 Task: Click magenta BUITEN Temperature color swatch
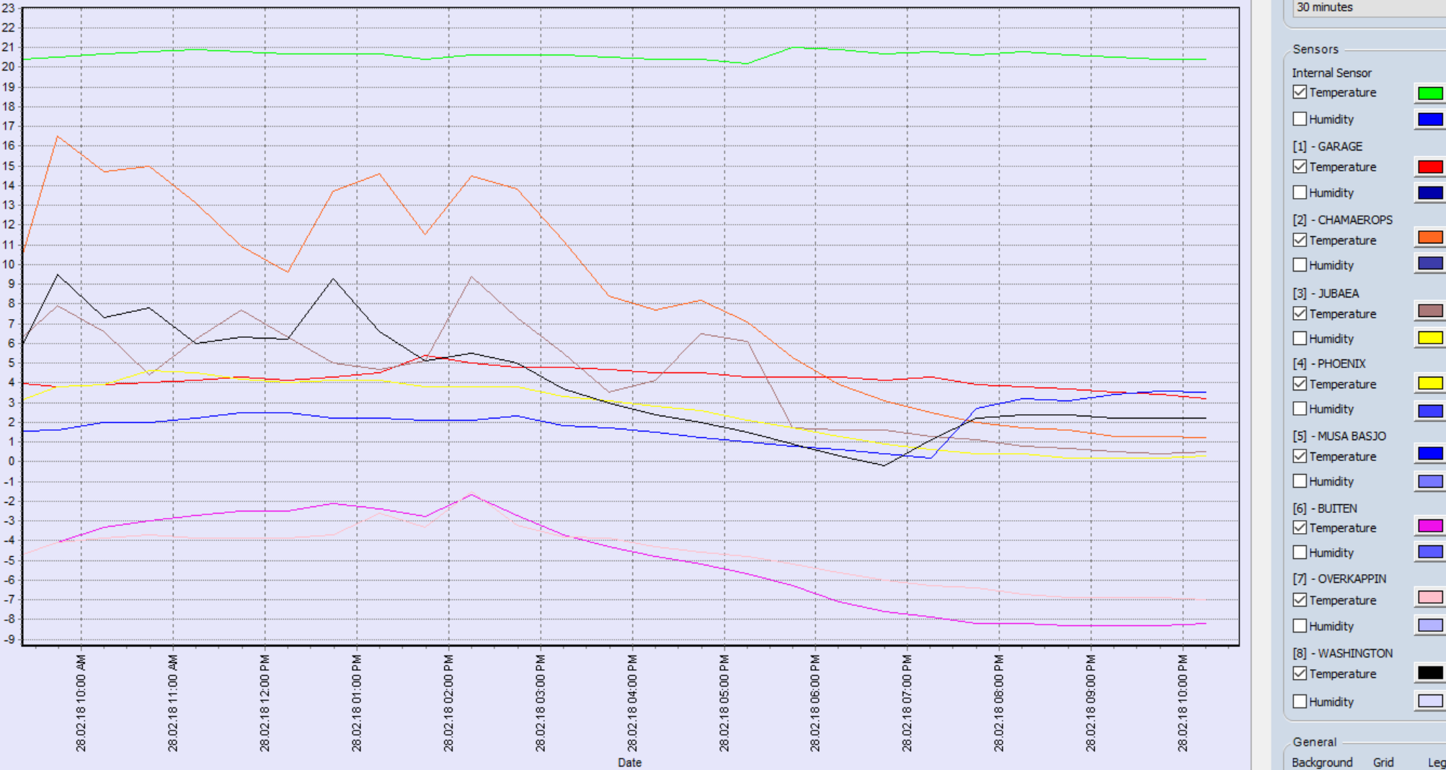(1430, 526)
